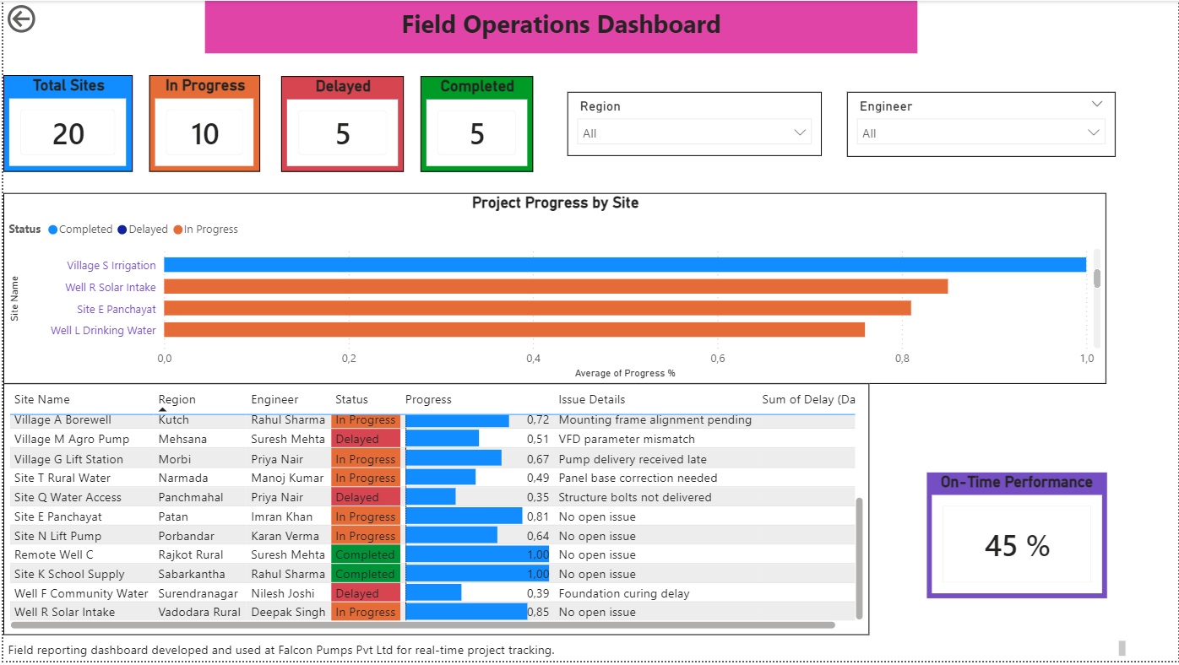Click the Delayed legend marker
This screenshot has height=665, width=1179.
pyautogui.click(x=122, y=230)
